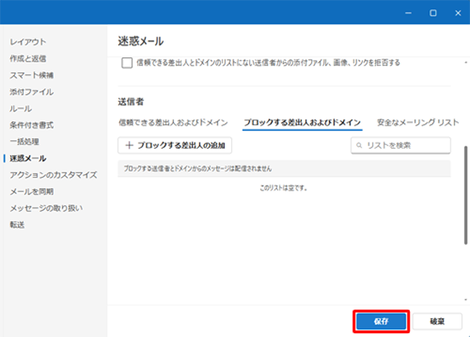Open アクションのカスタマイズ settings
Screen dimensions: 470x337
pos(53,175)
